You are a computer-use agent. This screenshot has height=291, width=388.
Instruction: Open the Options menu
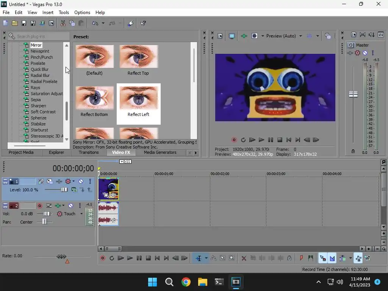[82, 13]
